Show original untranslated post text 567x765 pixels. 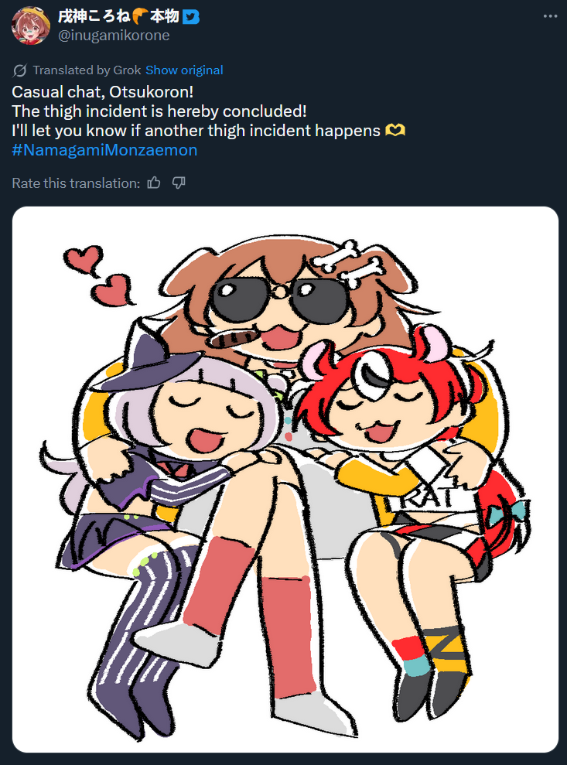(184, 70)
